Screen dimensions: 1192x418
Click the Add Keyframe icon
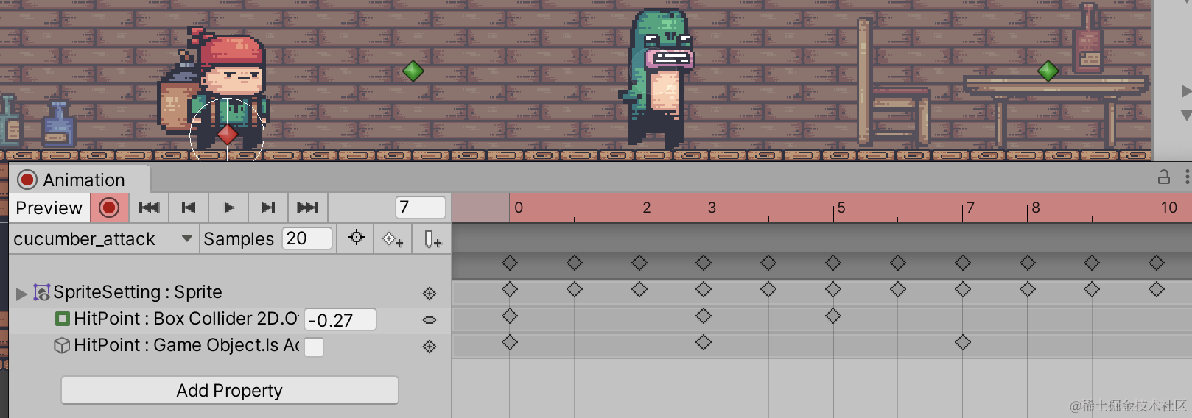pyautogui.click(x=393, y=239)
